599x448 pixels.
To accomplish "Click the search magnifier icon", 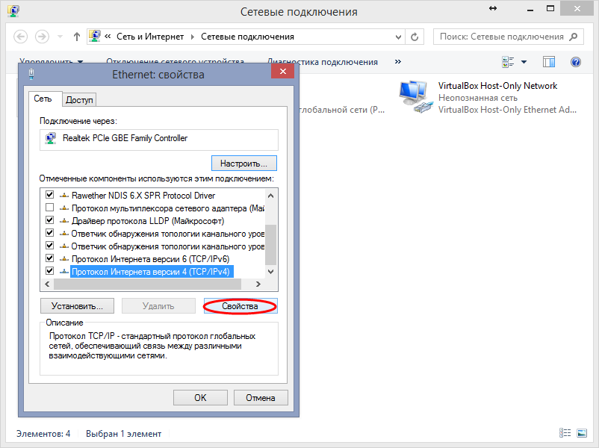I will point(574,37).
